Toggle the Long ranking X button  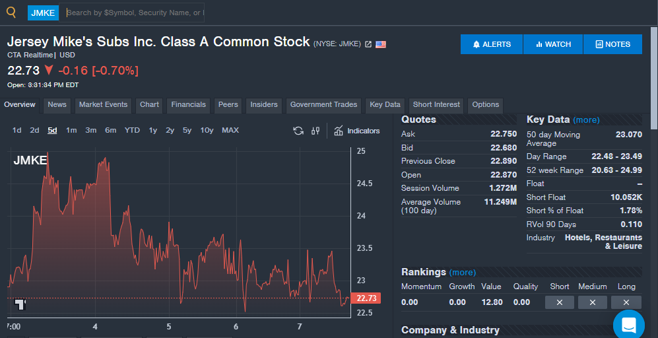click(626, 302)
